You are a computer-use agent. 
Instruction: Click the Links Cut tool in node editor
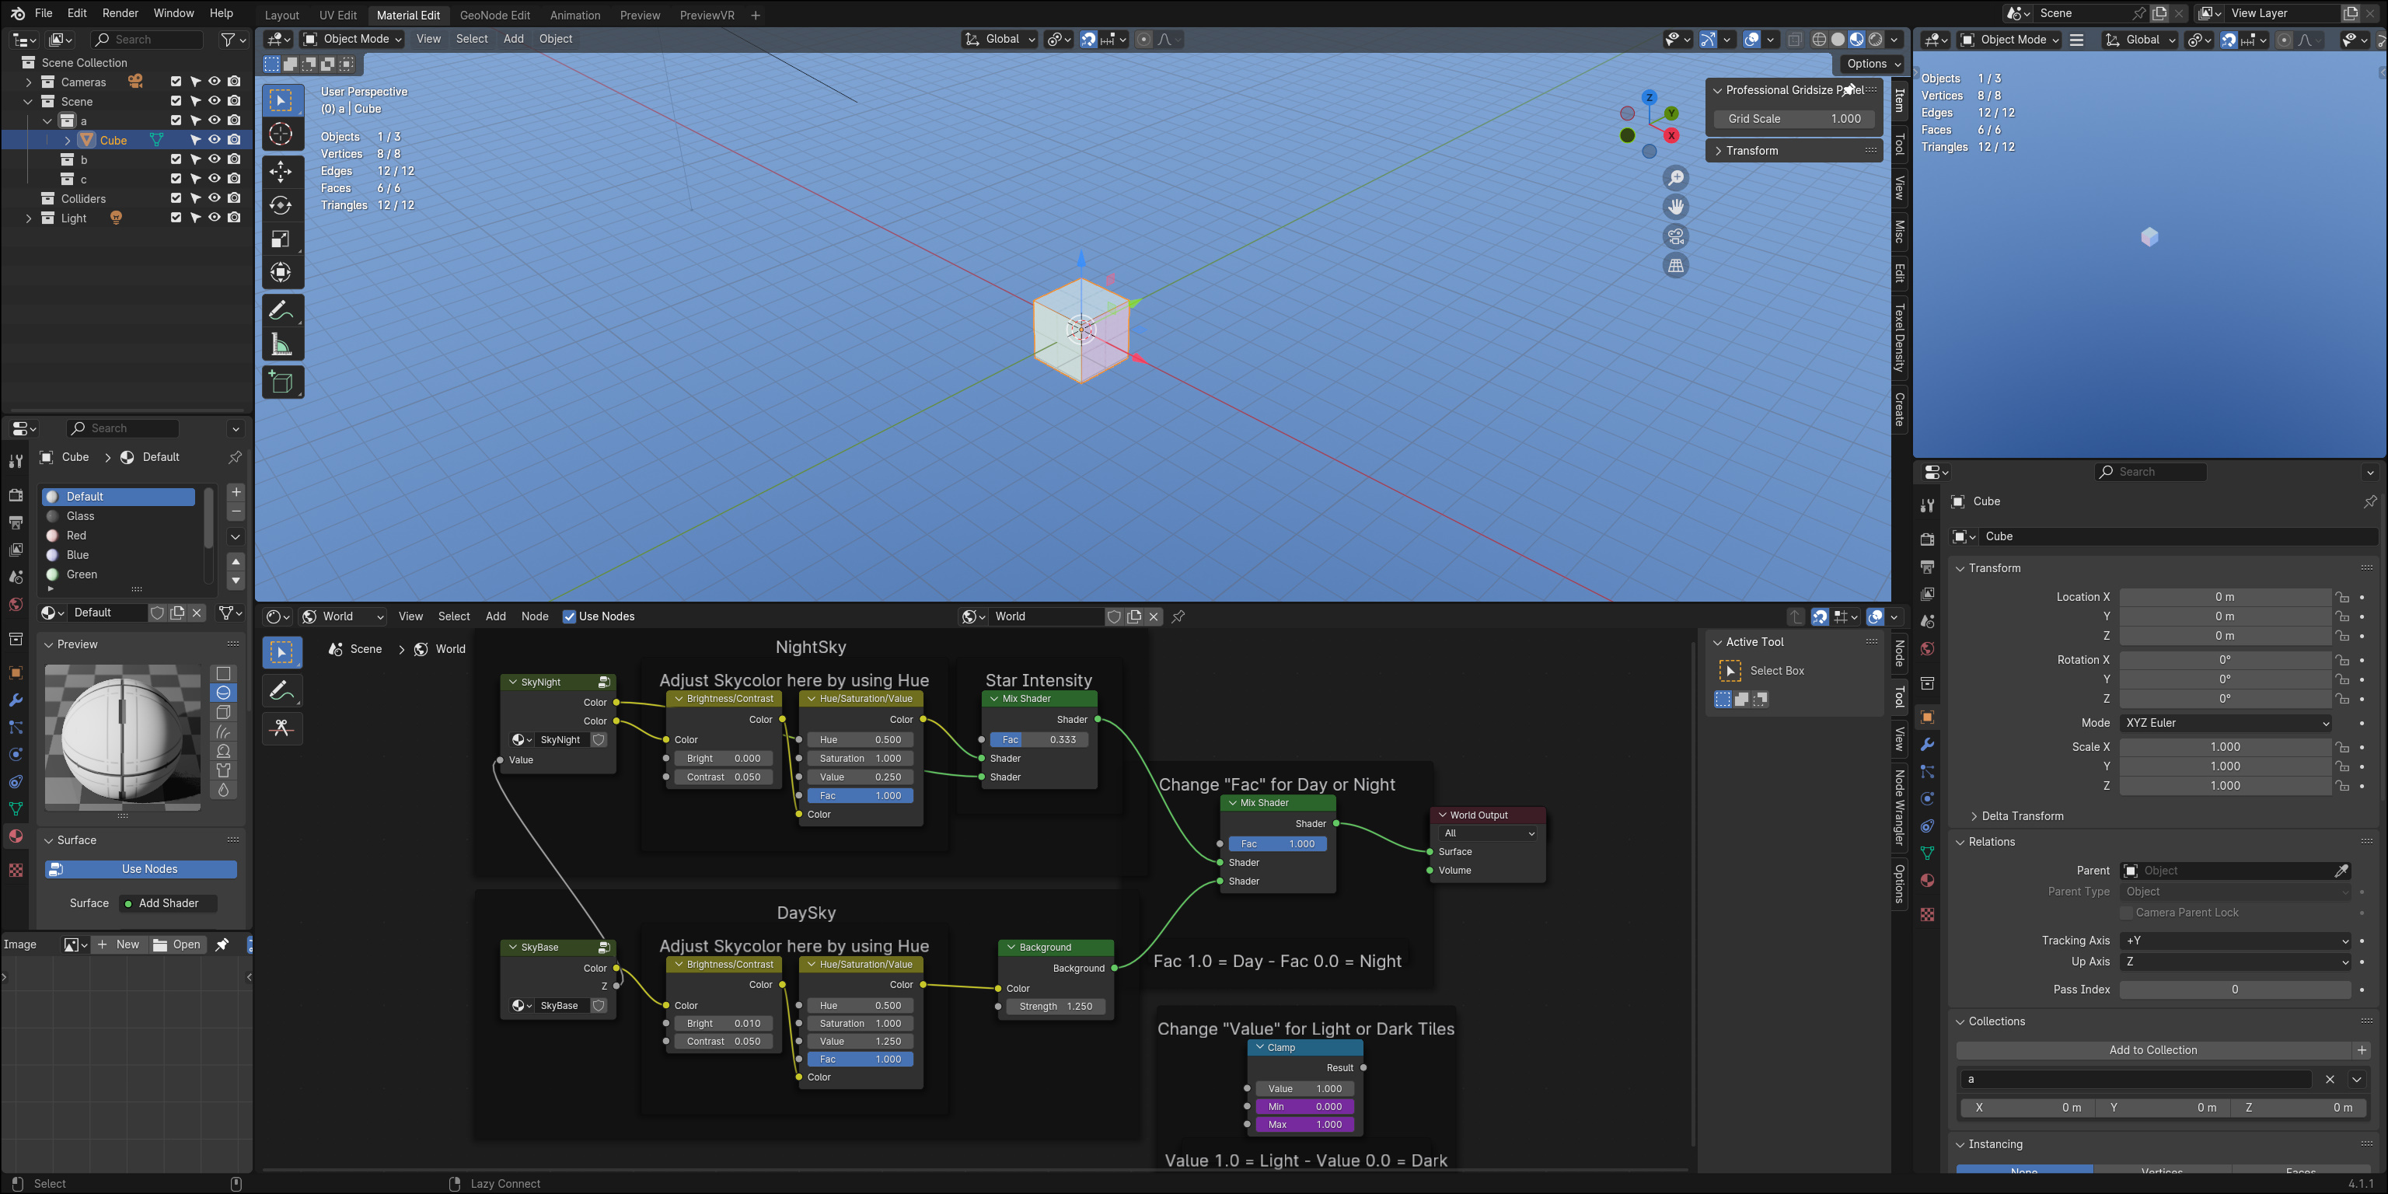(282, 728)
